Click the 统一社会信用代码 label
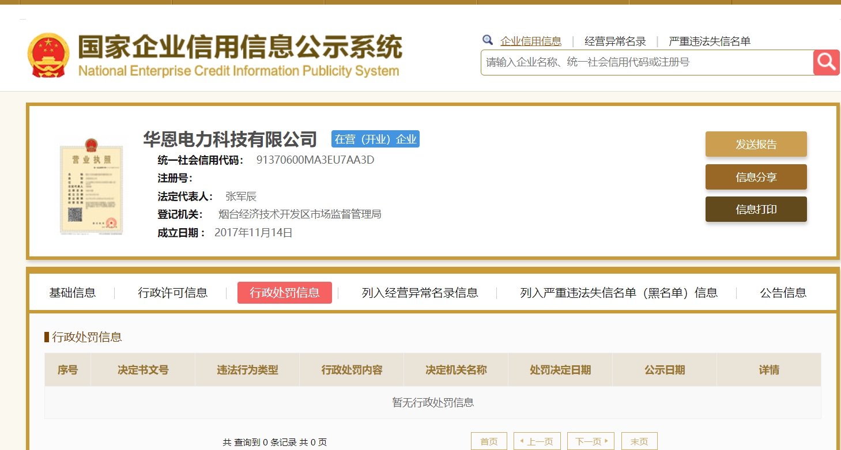This screenshot has width=841, height=450. click(x=201, y=160)
